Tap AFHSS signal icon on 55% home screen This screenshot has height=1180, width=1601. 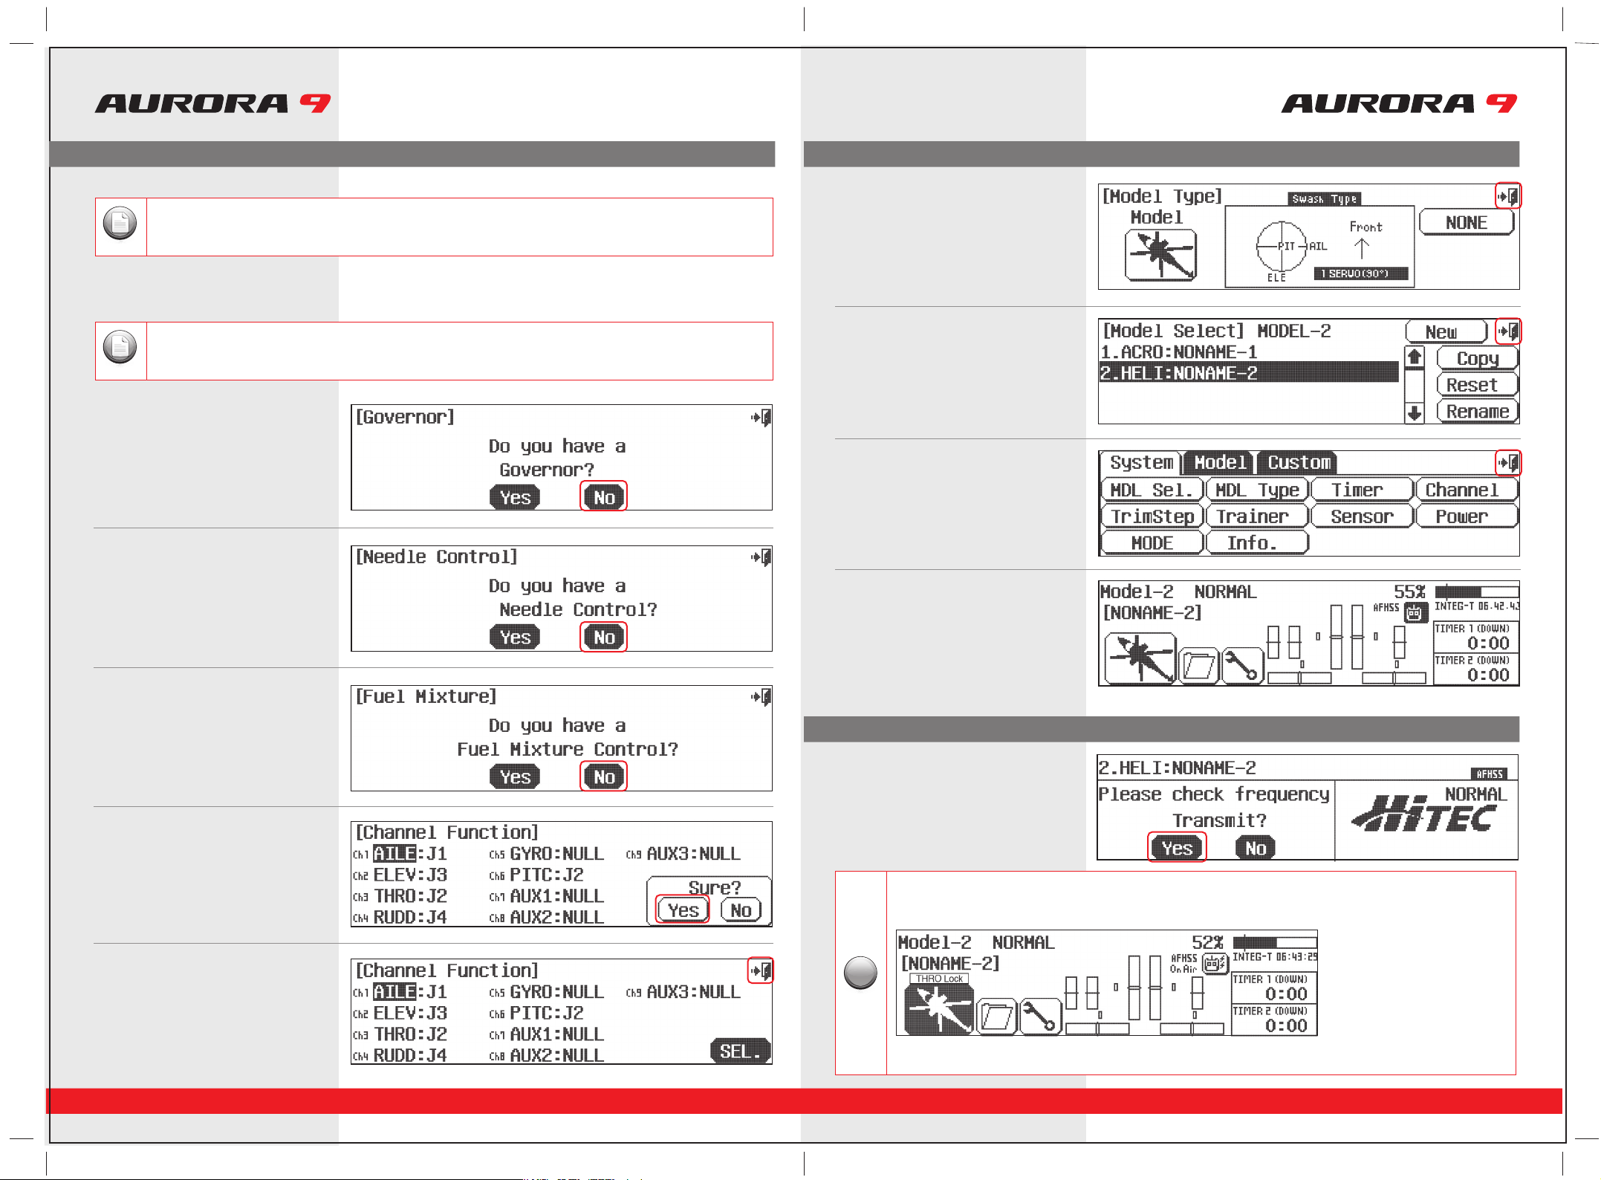pos(1415,614)
